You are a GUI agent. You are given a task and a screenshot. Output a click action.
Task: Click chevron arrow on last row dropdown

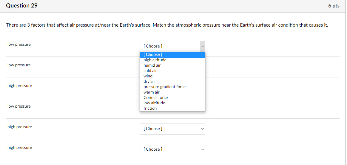(x=202, y=149)
